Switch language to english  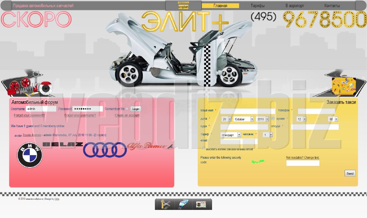183,7
